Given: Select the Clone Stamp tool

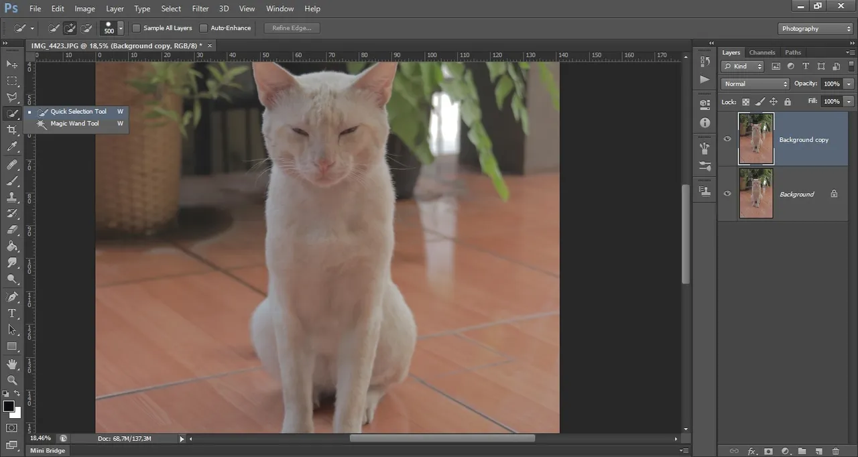Looking at the screenshot, I should point(11,198).
